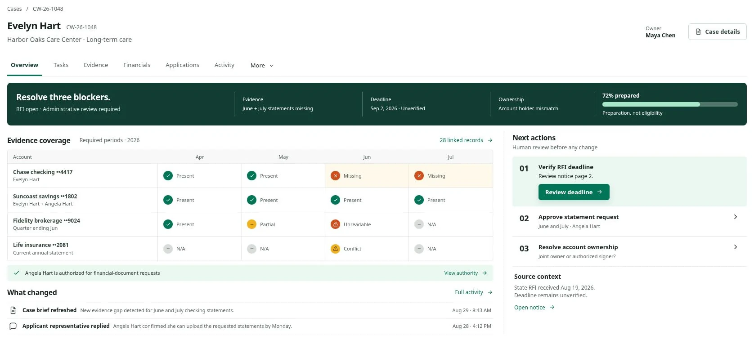Follow the View authority link
Image resolution: width=754 pixels, height=340 pixels.
pyautogui.click(x=466, y=273)
